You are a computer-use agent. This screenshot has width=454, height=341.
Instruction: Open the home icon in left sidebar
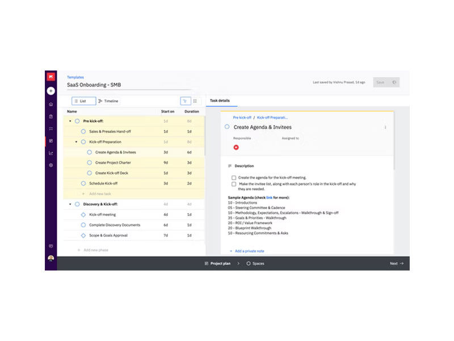coord(51,104)
